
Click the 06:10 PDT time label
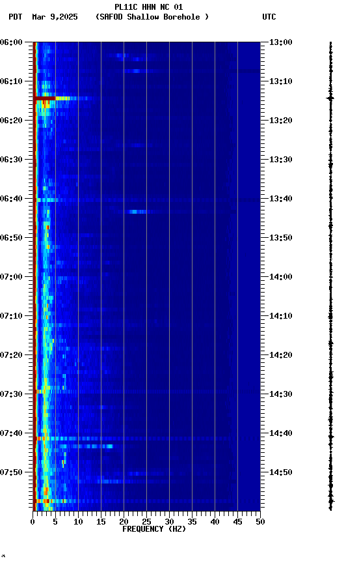click(x=11, y=81)
